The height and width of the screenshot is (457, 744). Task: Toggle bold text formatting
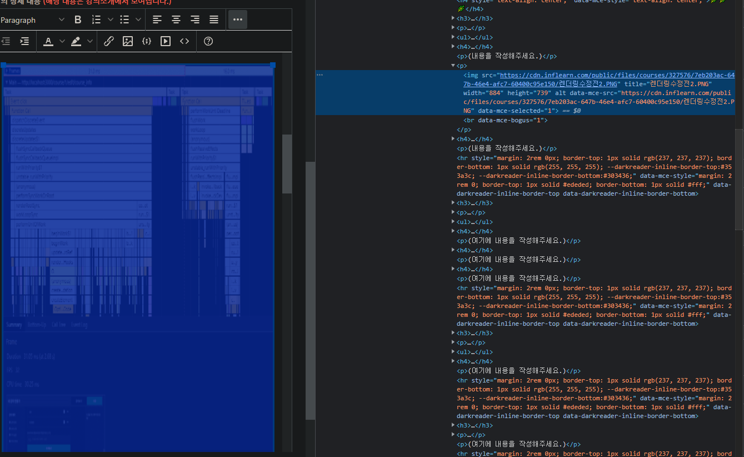click(78, 20)
